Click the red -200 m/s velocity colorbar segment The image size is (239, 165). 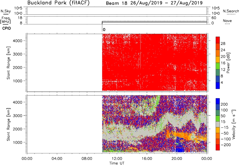[218, 147]
